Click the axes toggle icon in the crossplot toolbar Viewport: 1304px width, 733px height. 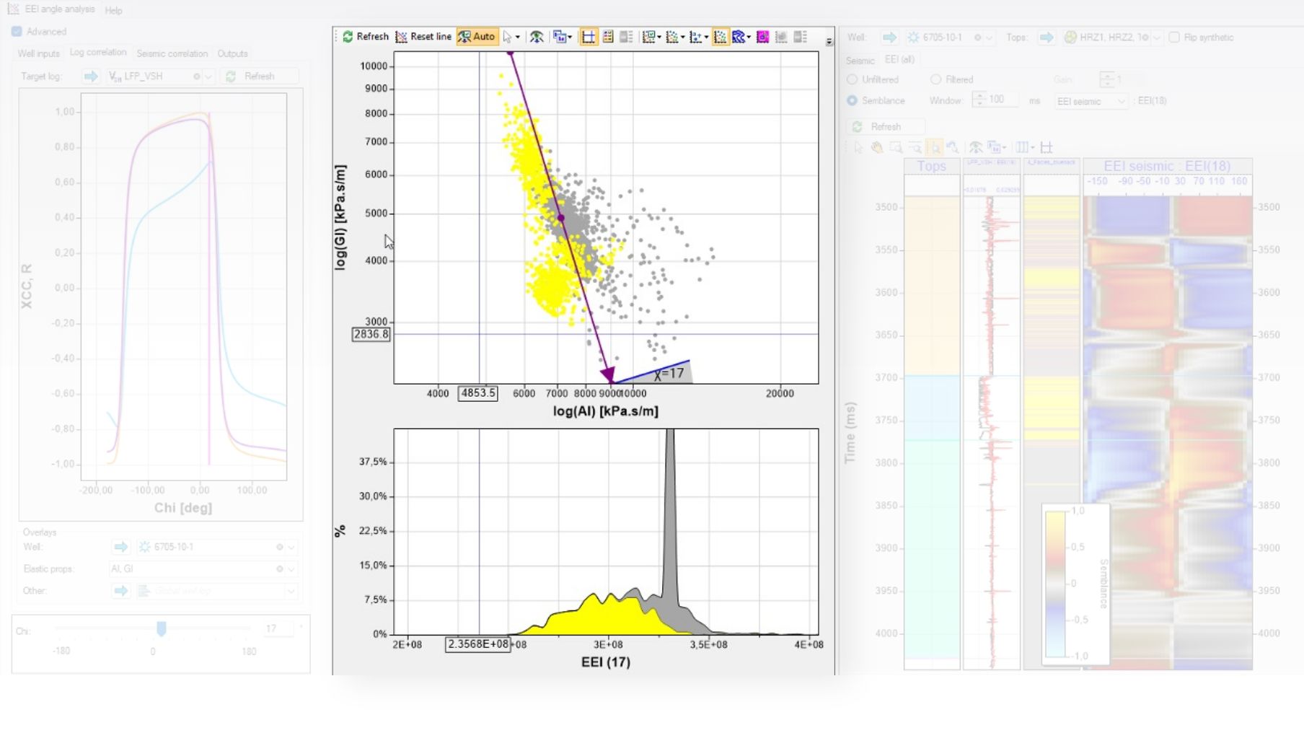pos(589,36)
